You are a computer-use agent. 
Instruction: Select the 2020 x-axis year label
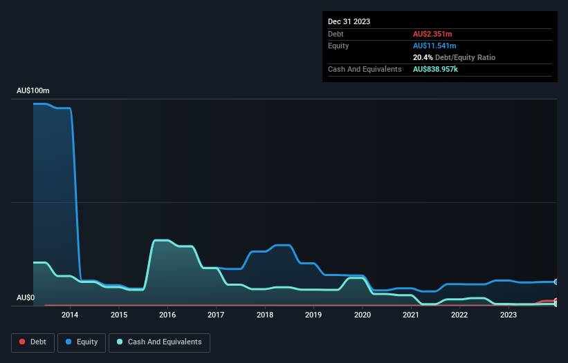click(x=363, y=315)
